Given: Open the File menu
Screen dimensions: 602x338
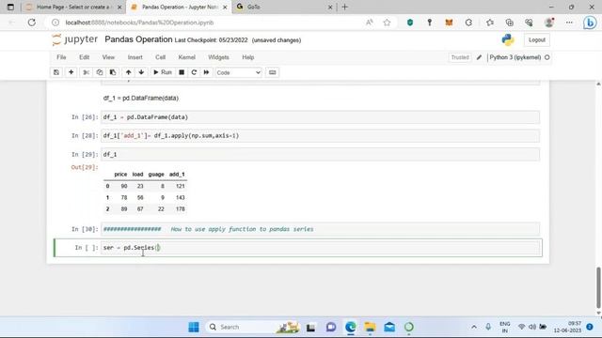Looking at the screenshot, I should [61, 57].
